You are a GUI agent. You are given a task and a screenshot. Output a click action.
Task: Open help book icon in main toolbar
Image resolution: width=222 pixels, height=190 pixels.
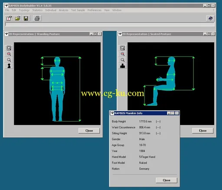pos(210,18)
